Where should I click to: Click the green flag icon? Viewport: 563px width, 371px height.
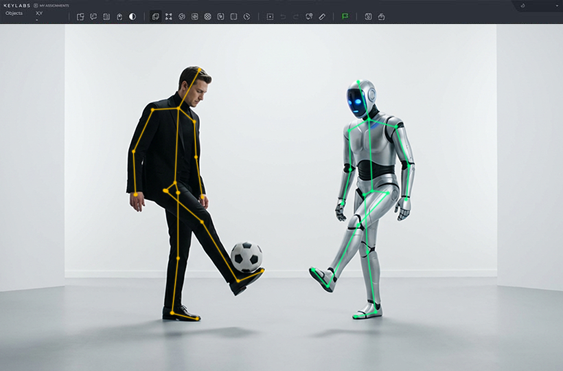[x=345, y=16]
